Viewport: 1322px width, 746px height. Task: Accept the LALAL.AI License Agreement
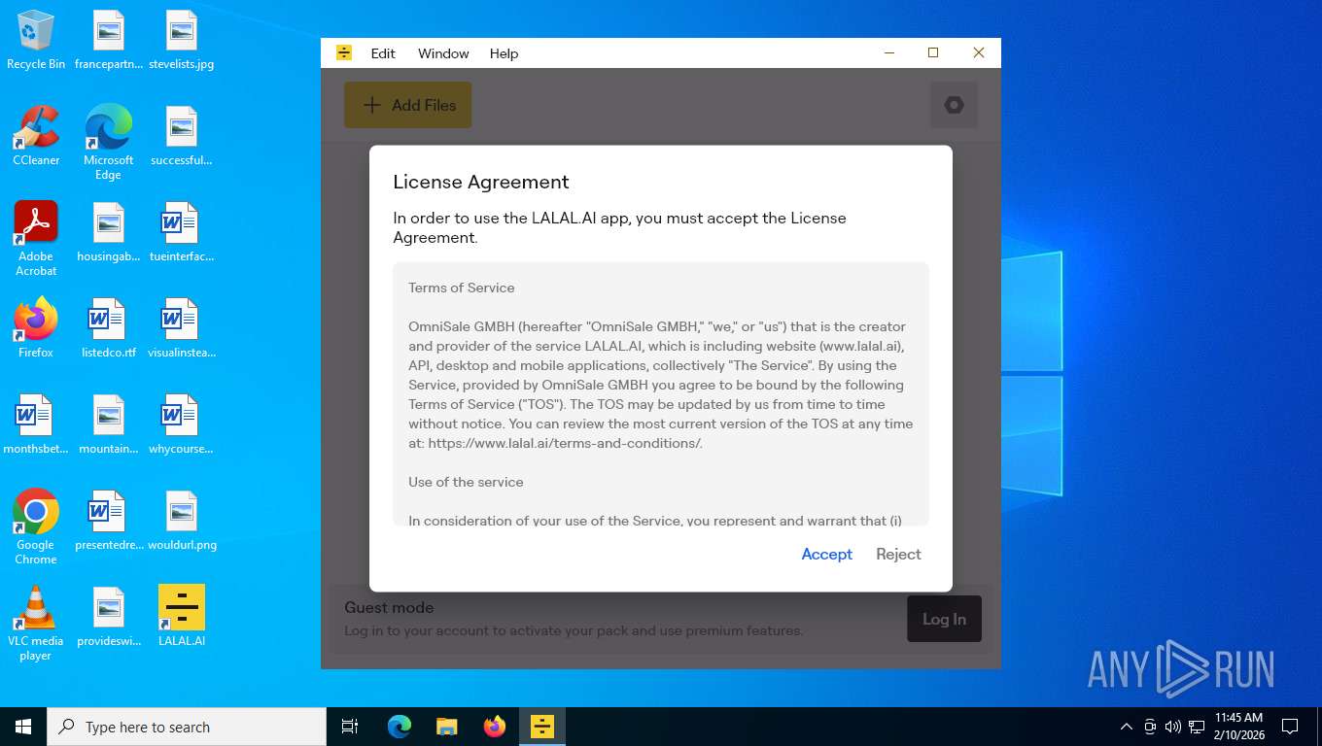pos(826,554)
